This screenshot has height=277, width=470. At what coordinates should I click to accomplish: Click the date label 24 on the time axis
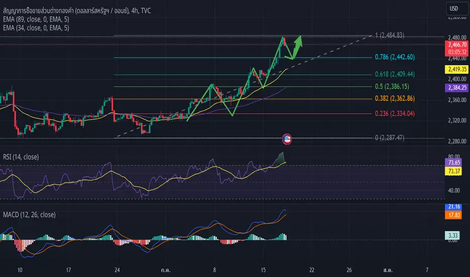coord(117,270)
